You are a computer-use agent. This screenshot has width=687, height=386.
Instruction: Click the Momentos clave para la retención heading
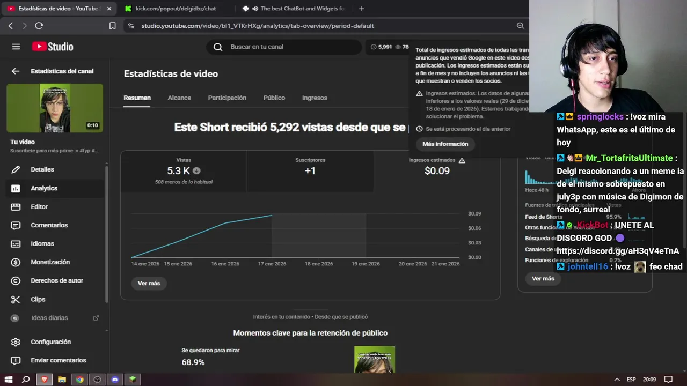click(x=310, y=333)
